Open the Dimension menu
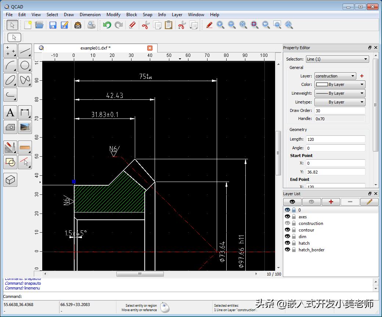 [90, 15]
